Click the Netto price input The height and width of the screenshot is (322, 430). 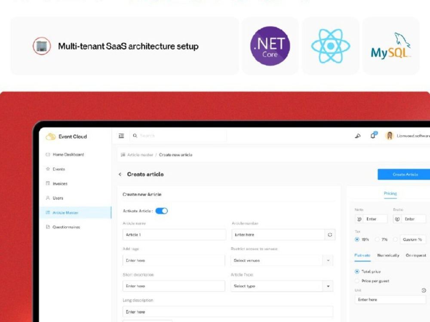[x=375, y=219]
